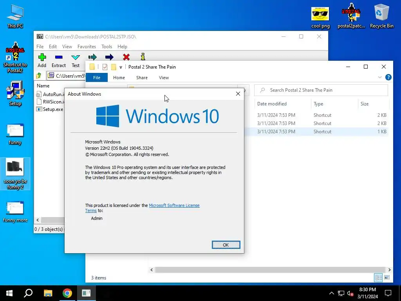This screenshot has height=301, width=401.
Task: Open taskbar Search
Action: [x=28, y=293]
